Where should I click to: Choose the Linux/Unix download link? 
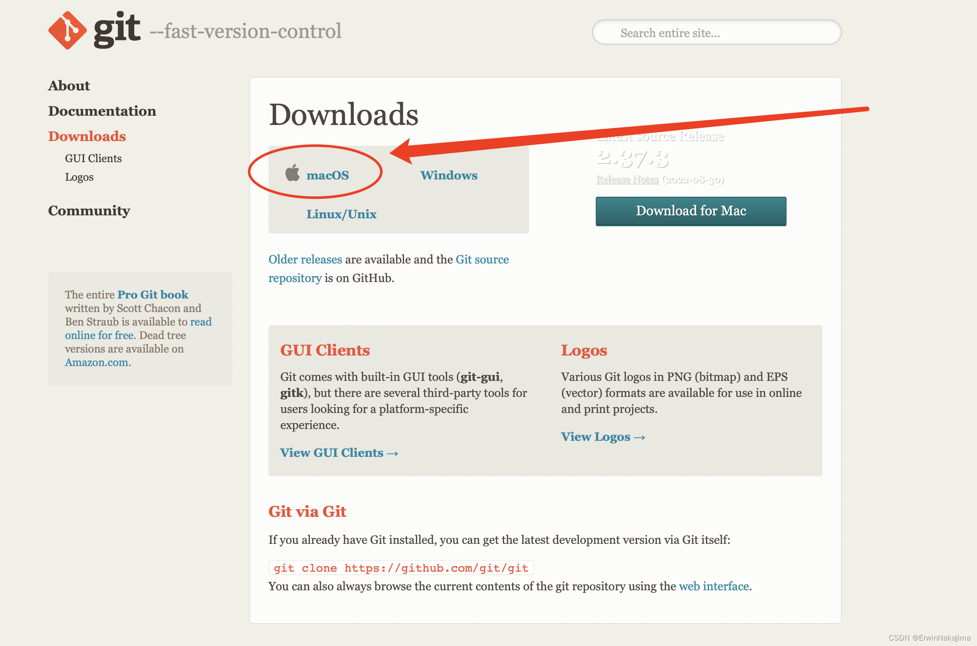tap(342, 214)
